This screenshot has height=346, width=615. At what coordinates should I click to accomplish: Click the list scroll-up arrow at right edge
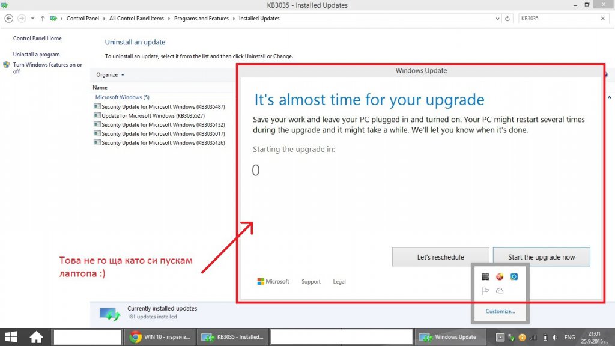pyautogui.click(x=609, y=97)
